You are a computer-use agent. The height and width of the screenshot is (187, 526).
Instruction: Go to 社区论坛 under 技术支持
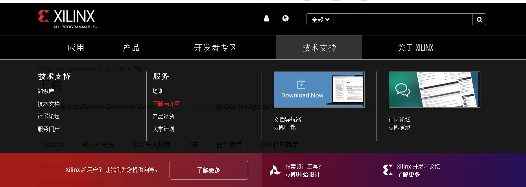point(49,116)
